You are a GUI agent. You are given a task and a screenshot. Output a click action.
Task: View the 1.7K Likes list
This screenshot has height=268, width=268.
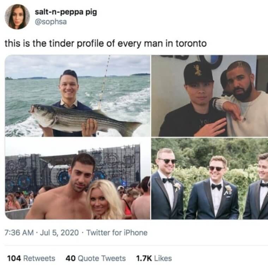pos(154,258)
